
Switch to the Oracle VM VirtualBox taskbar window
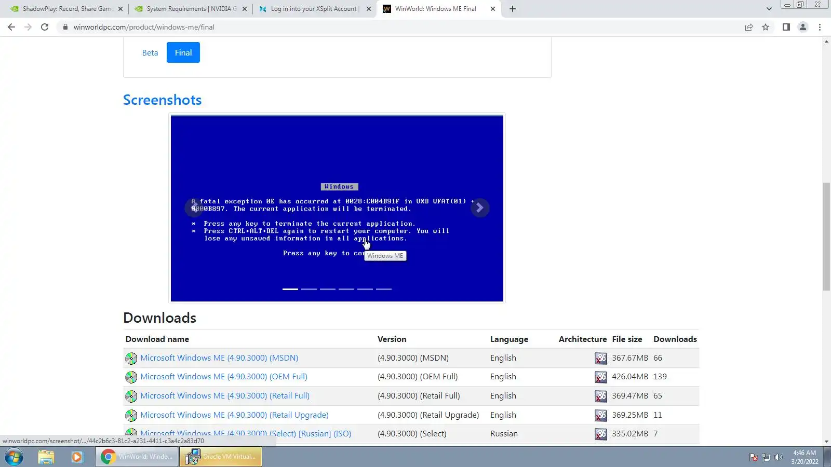click(x=221, y=457)
